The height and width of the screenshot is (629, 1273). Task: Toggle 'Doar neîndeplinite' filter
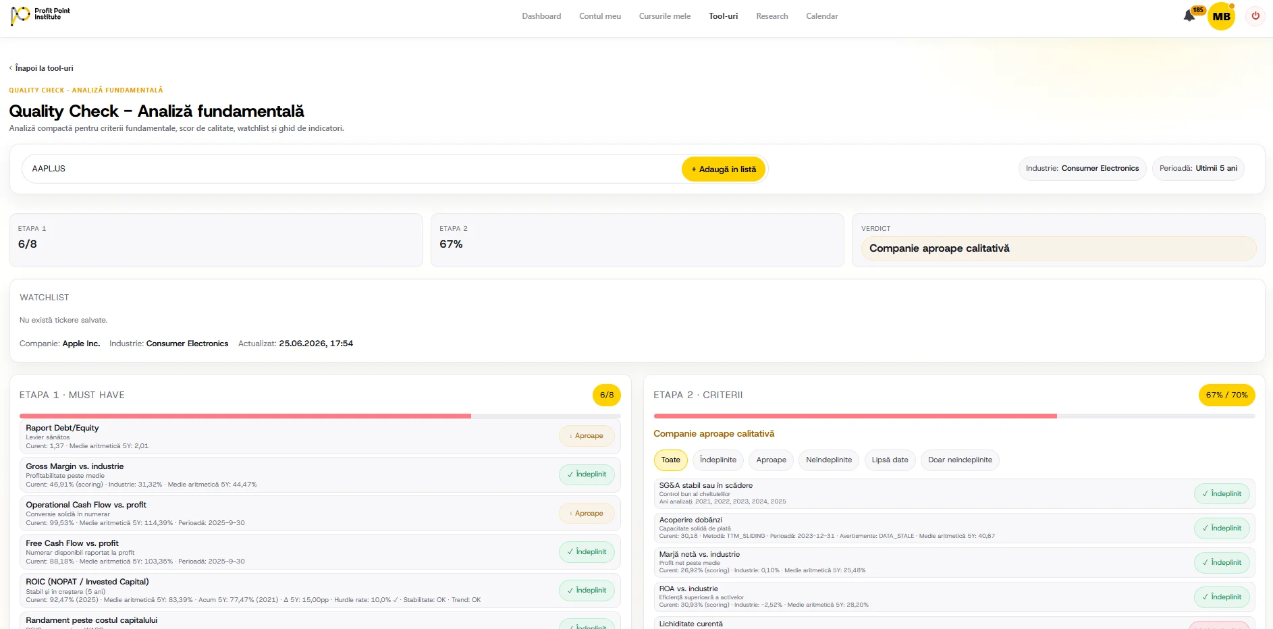pyautogui.click(x=960, y=460)
